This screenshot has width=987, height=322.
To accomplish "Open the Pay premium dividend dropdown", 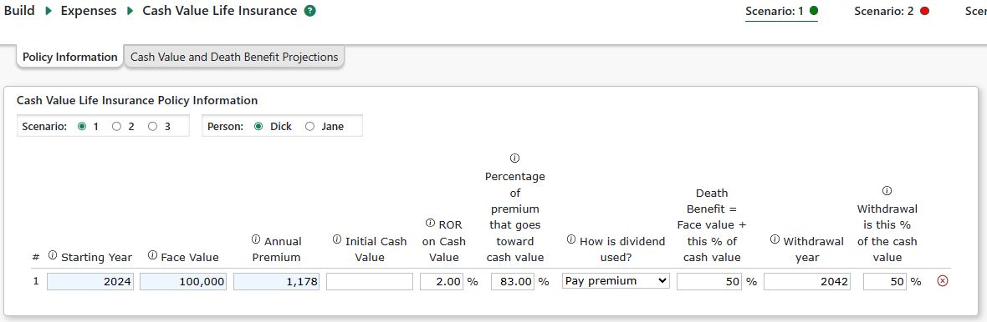I will (616, 280).
